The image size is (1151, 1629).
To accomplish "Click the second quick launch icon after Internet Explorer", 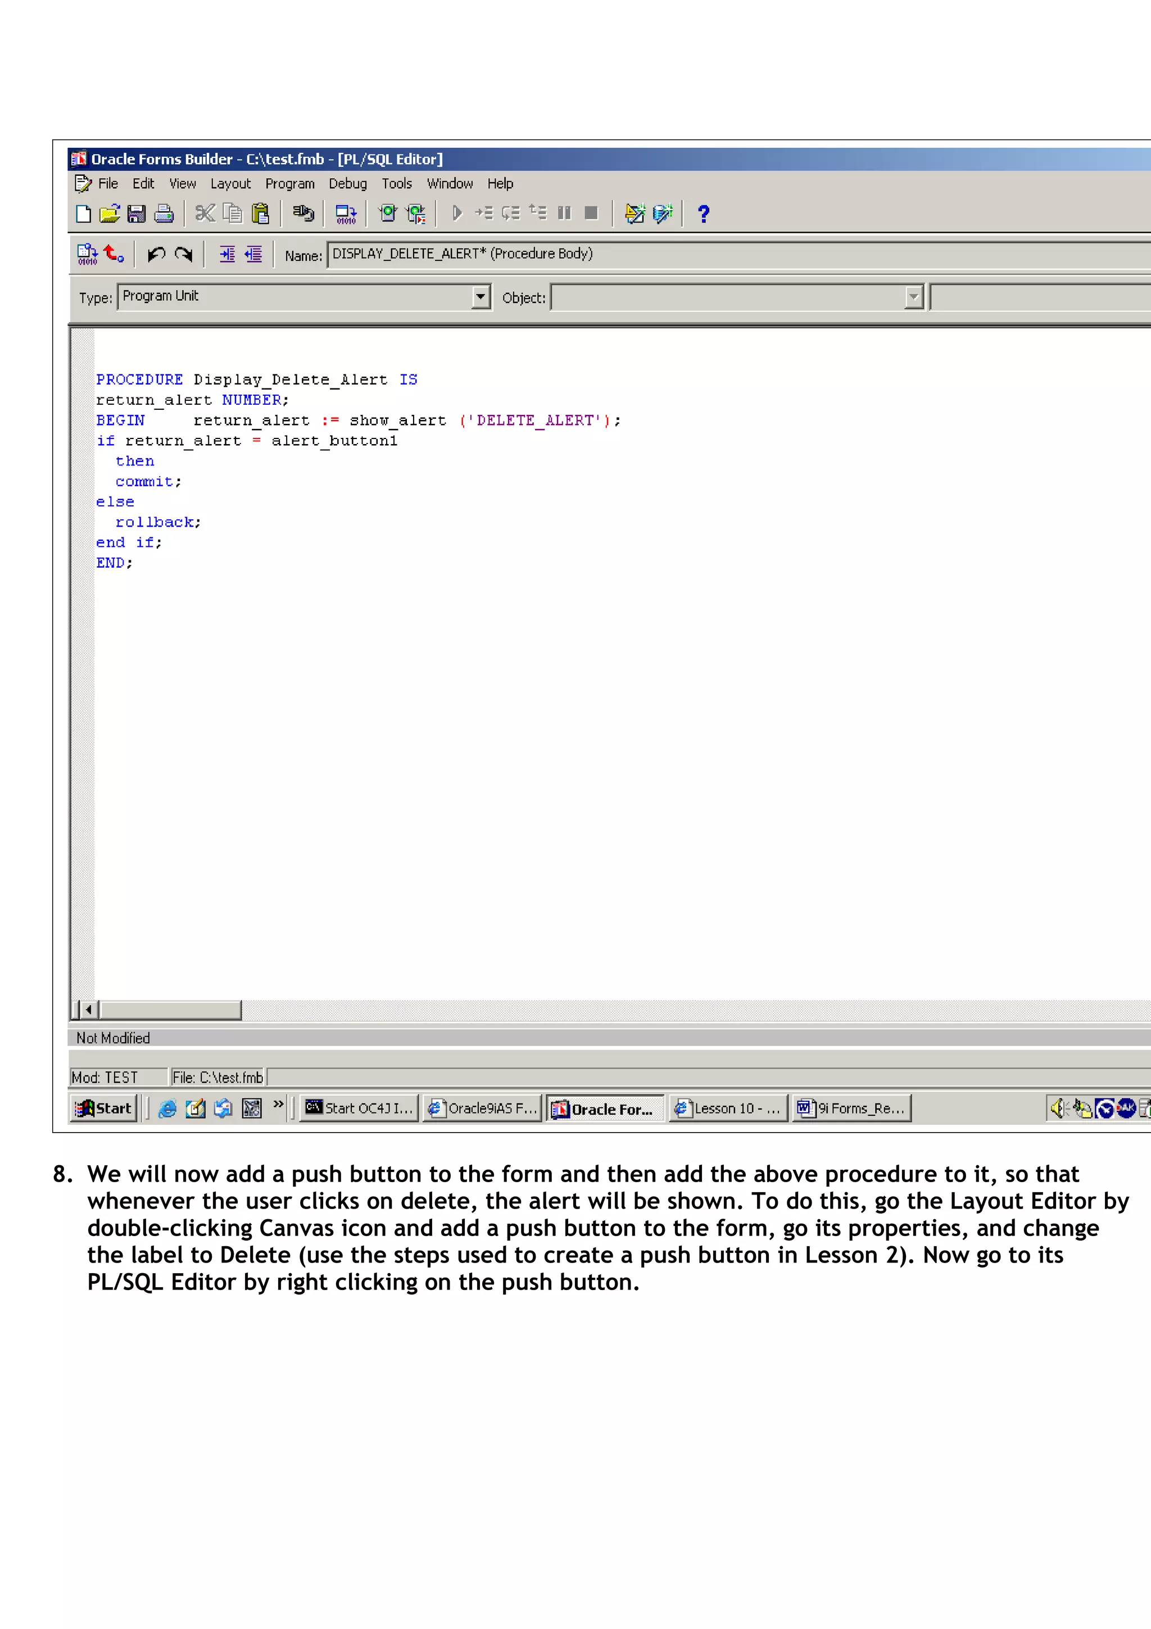I will [223, 1108].
